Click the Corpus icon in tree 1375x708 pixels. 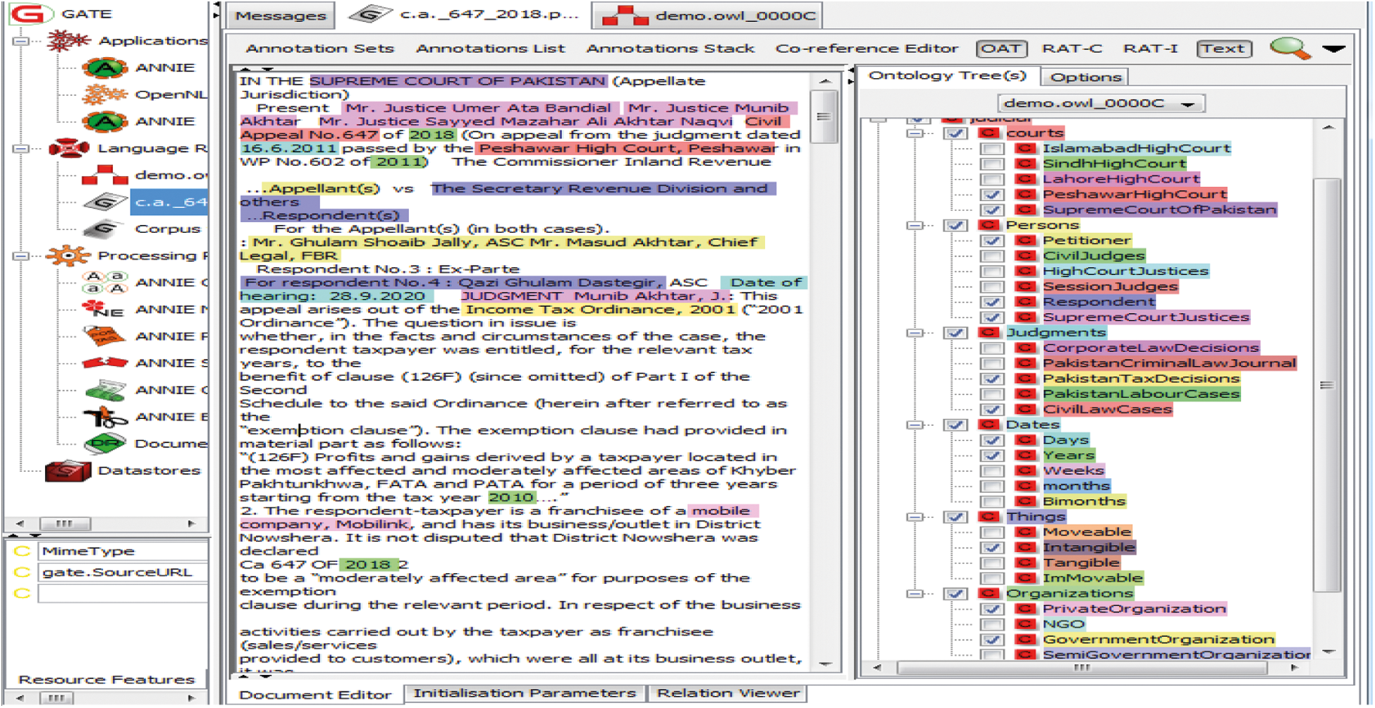pyautogui.click(x=104, y=229)
